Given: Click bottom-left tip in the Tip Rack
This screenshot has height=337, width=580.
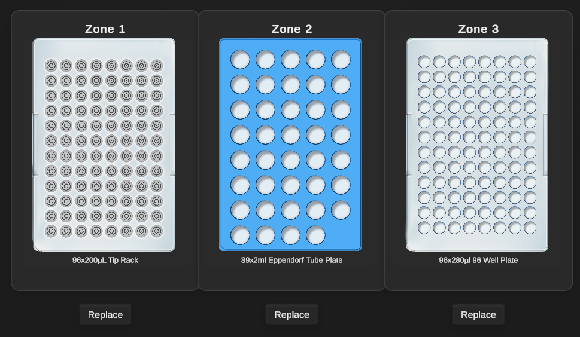Looking at the screenshot, I should [x=51, y=231].
